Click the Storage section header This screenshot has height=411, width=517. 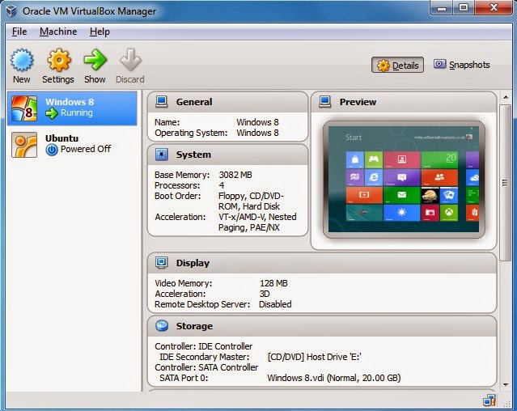coord(322,326)
